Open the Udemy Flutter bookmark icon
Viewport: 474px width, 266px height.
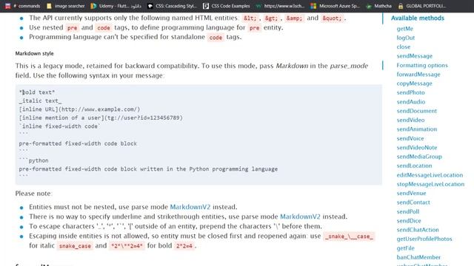pyautogui.click(x=93, y=6)
